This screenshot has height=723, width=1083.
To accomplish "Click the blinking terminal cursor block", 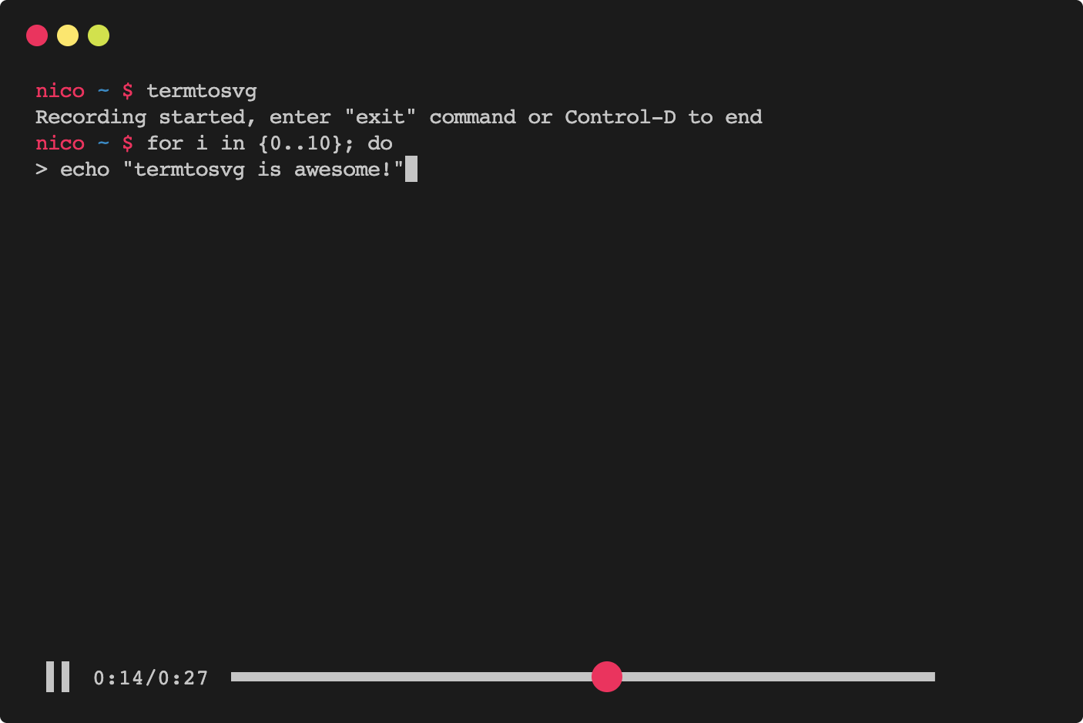I will pyautogui.click(x=411, y=169).
